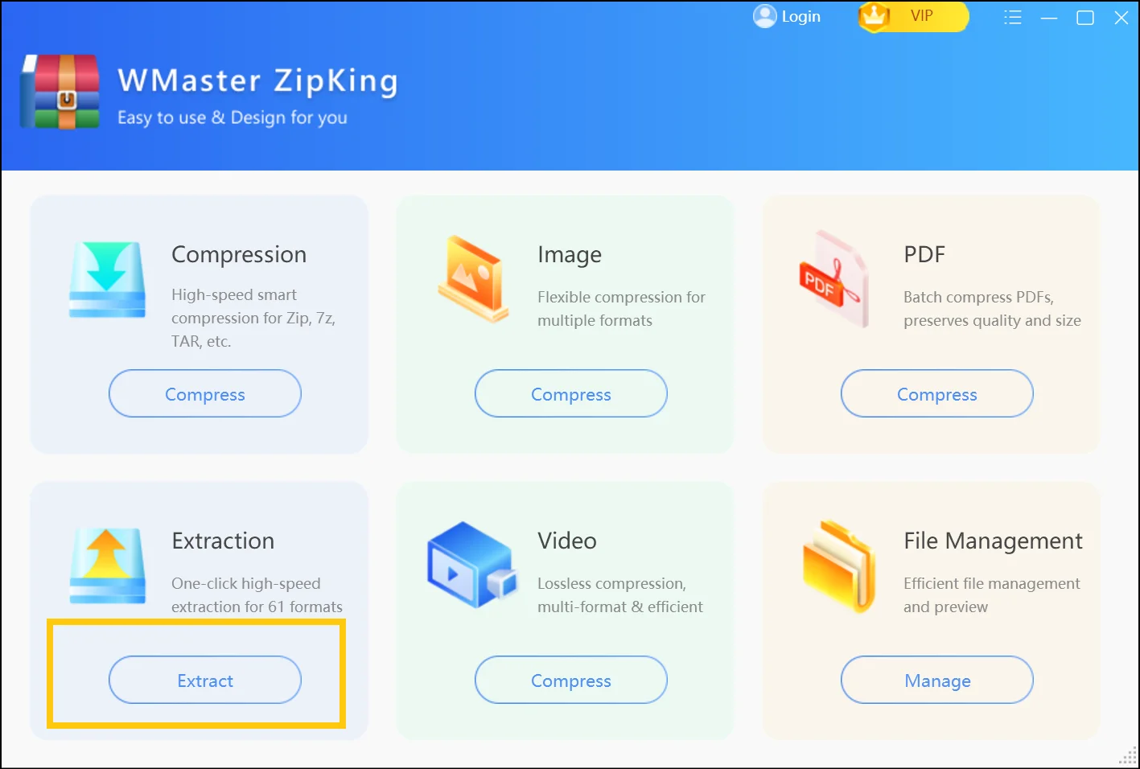This screenshot has height=769, width=1140.
Task: Click "Flexible compression for multiple formats" text
Action: 621,308
